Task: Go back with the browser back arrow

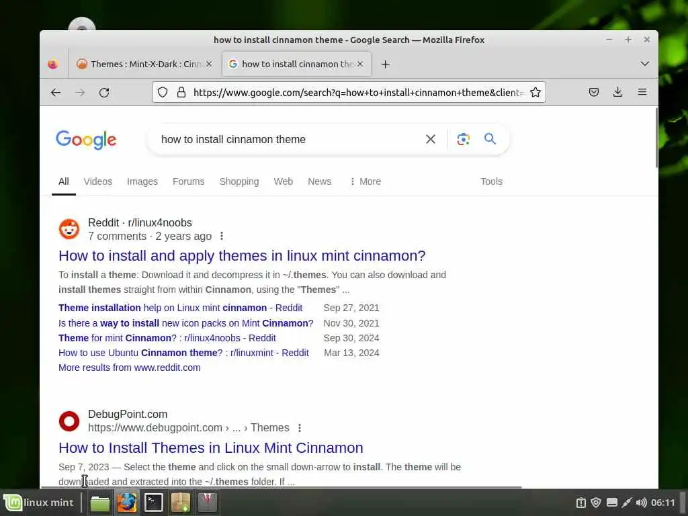Action: [x=56, y=93]
